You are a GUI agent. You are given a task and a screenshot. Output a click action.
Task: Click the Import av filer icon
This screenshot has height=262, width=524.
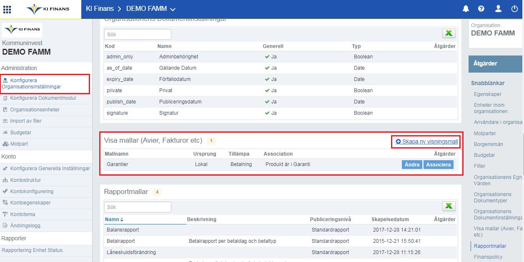tap(6, 121)
